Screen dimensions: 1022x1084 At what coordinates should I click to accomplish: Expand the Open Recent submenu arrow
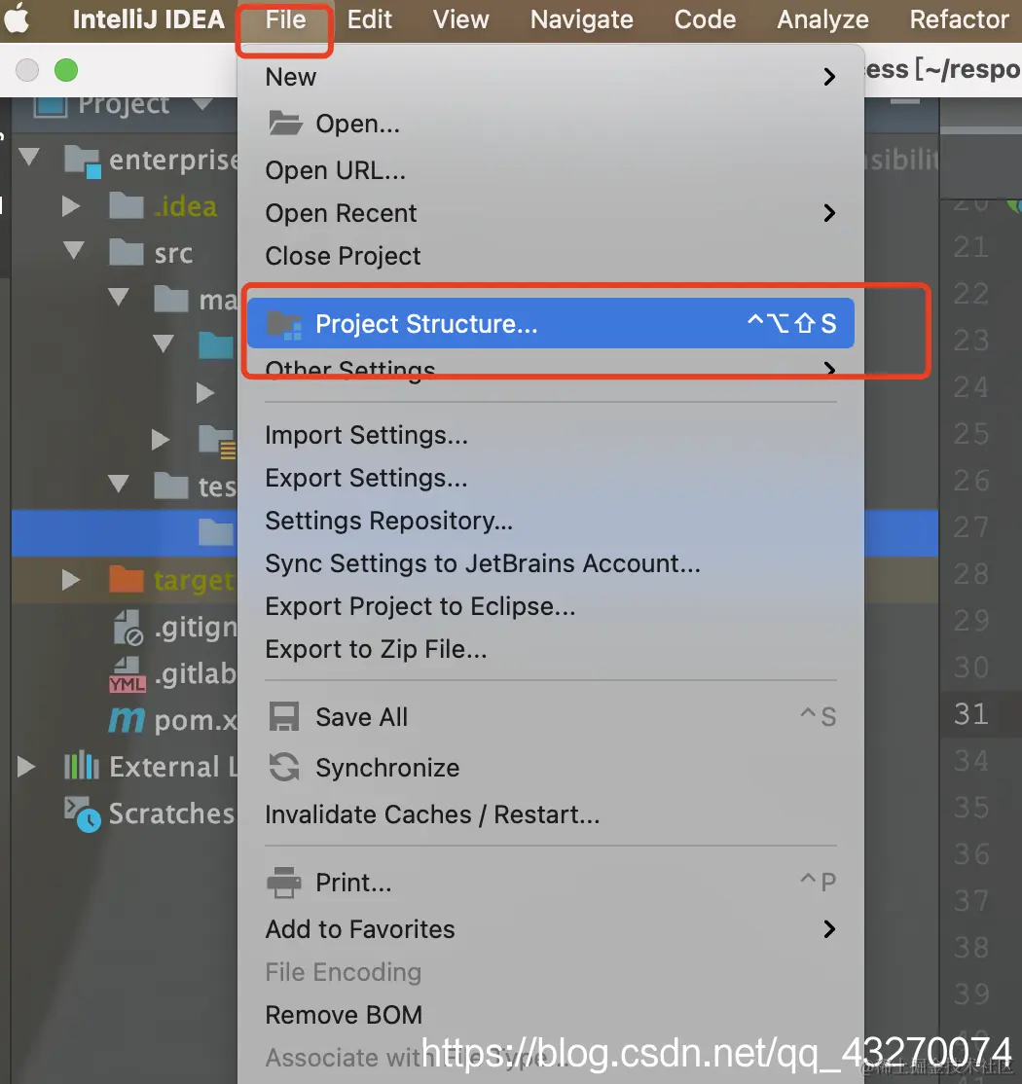[829, 213]
